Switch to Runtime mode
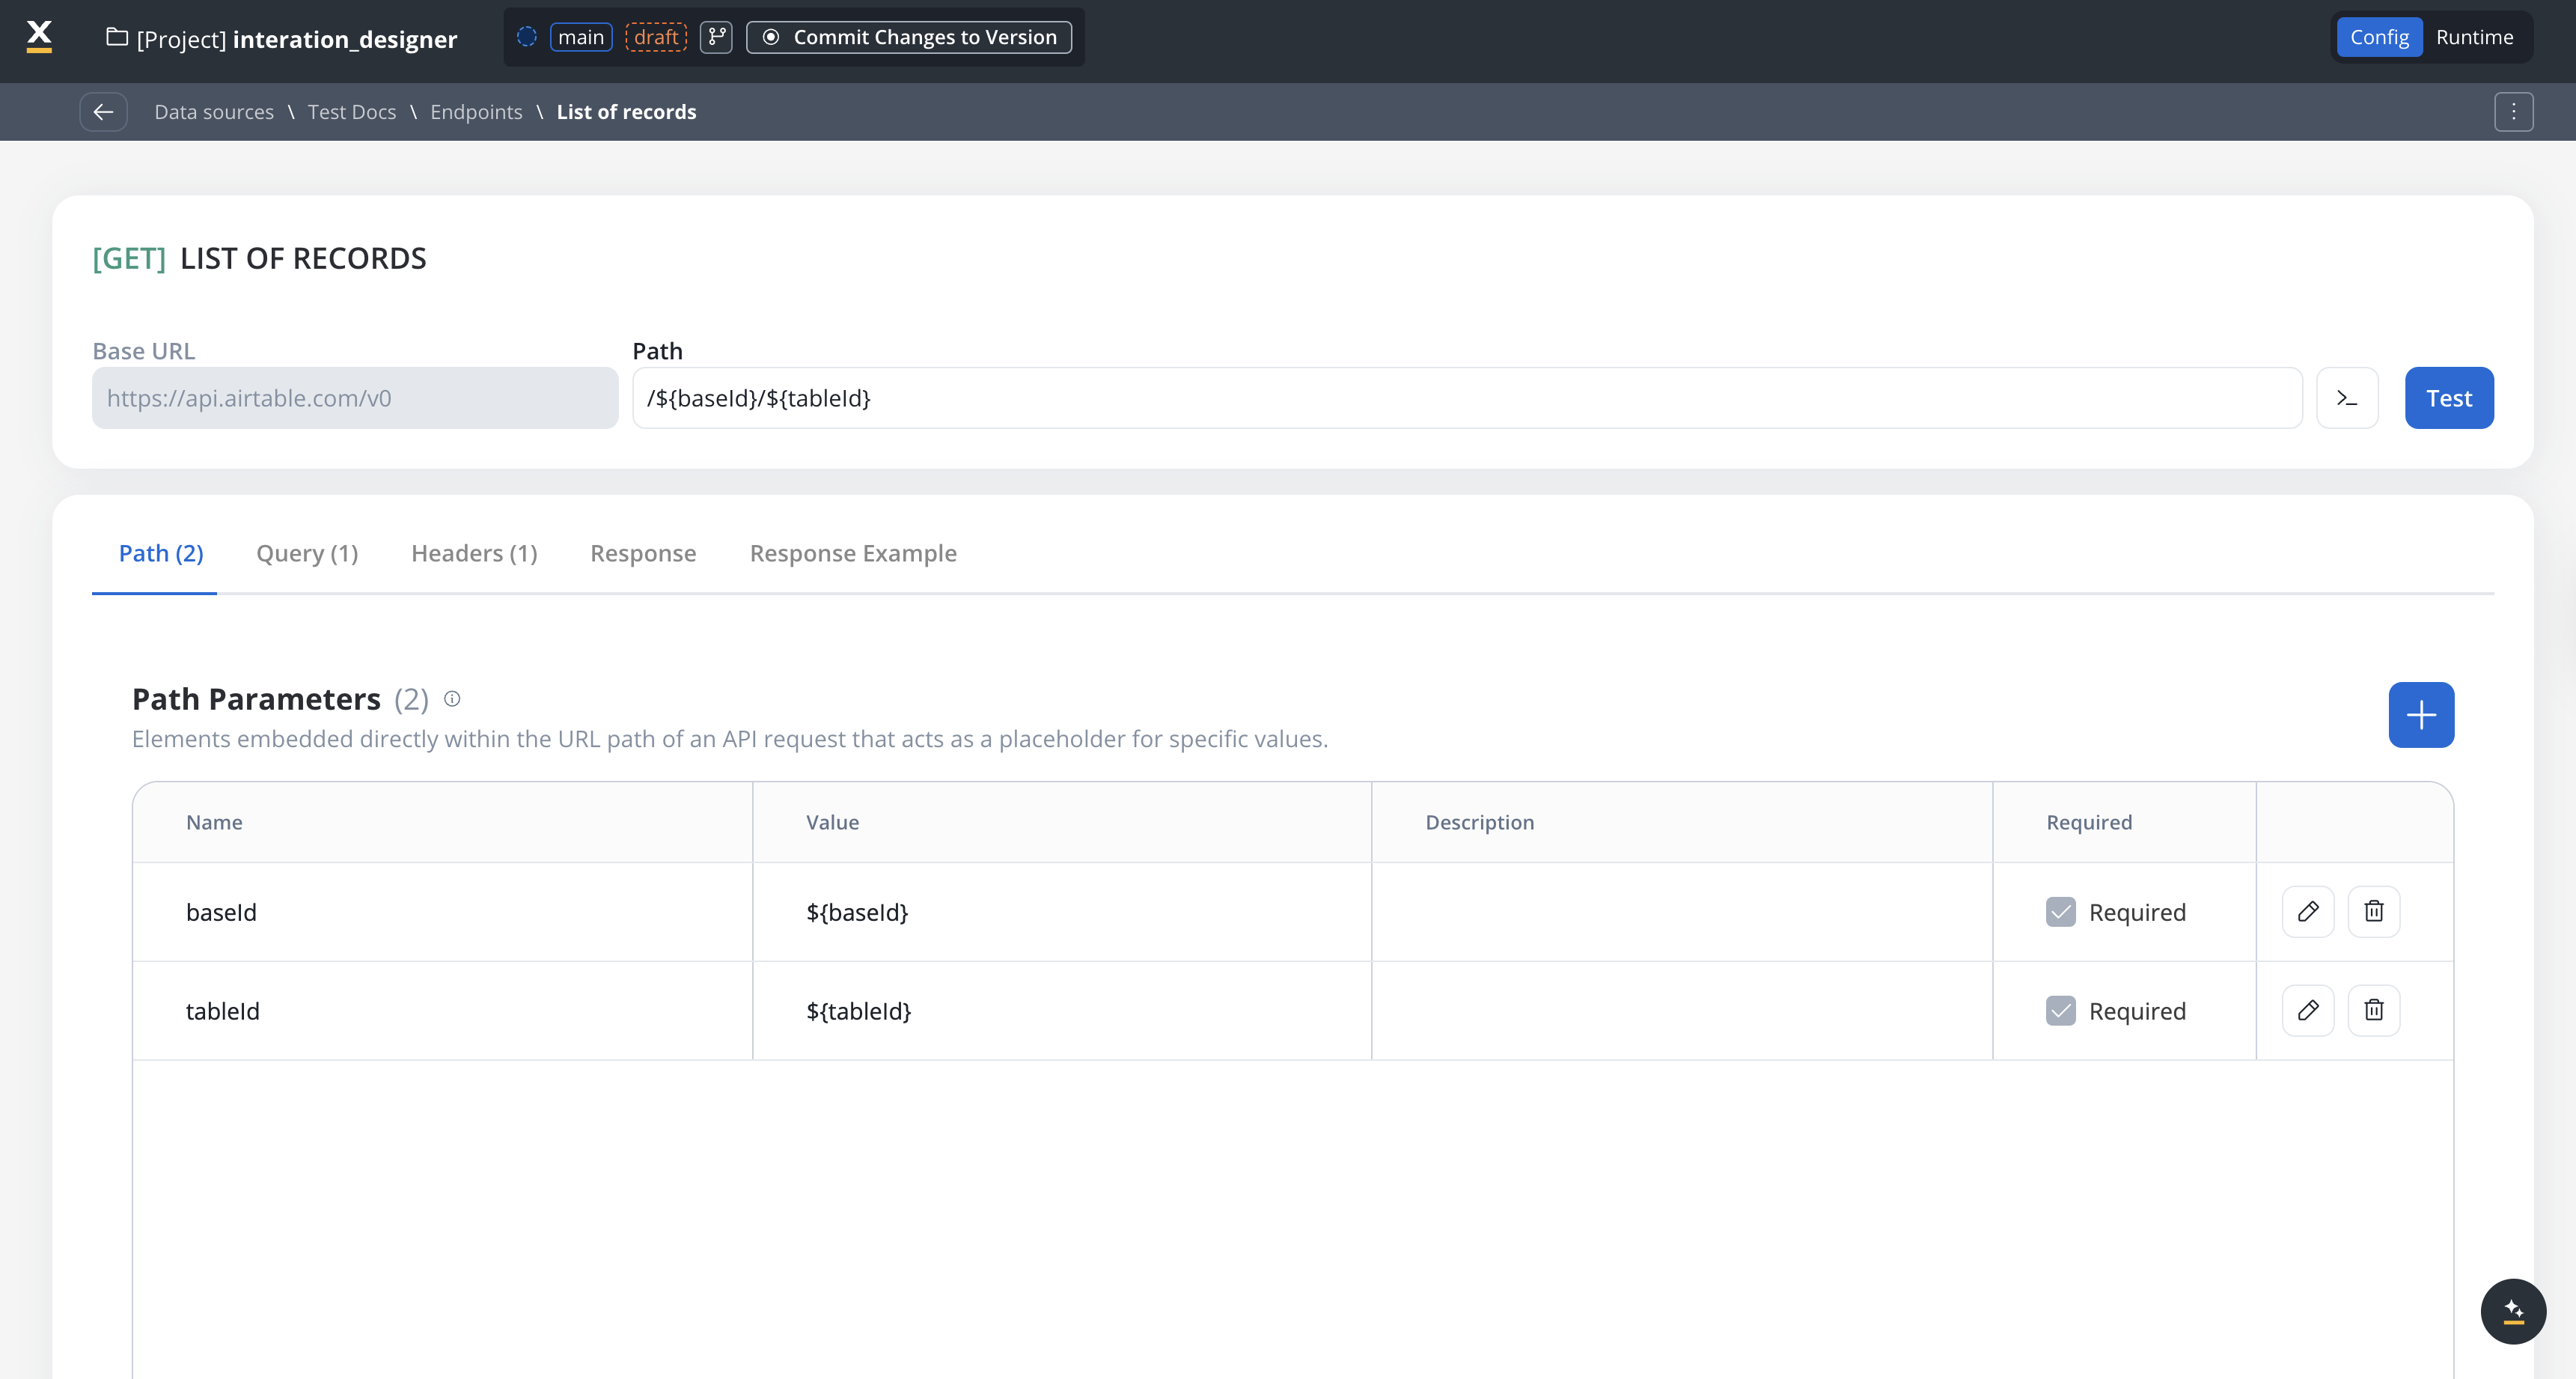Image resolution: width=2576 pixels, height=1379 pixels. [x=2474, y=37]
